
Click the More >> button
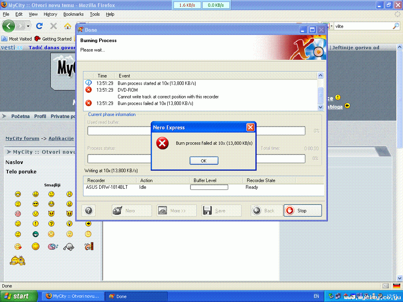click(177, 211)
